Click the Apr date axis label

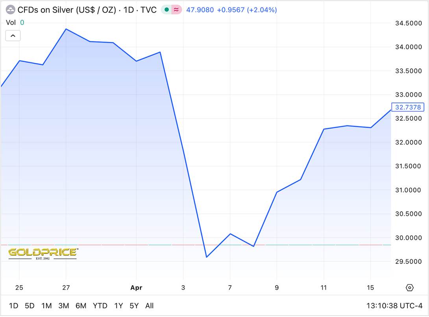click(136, 288)
